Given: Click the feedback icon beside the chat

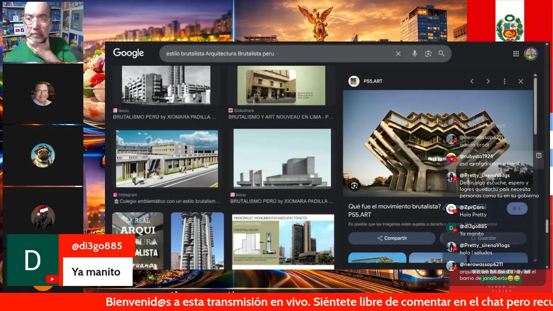Looking at the screenshot, I should click(539, 155).
